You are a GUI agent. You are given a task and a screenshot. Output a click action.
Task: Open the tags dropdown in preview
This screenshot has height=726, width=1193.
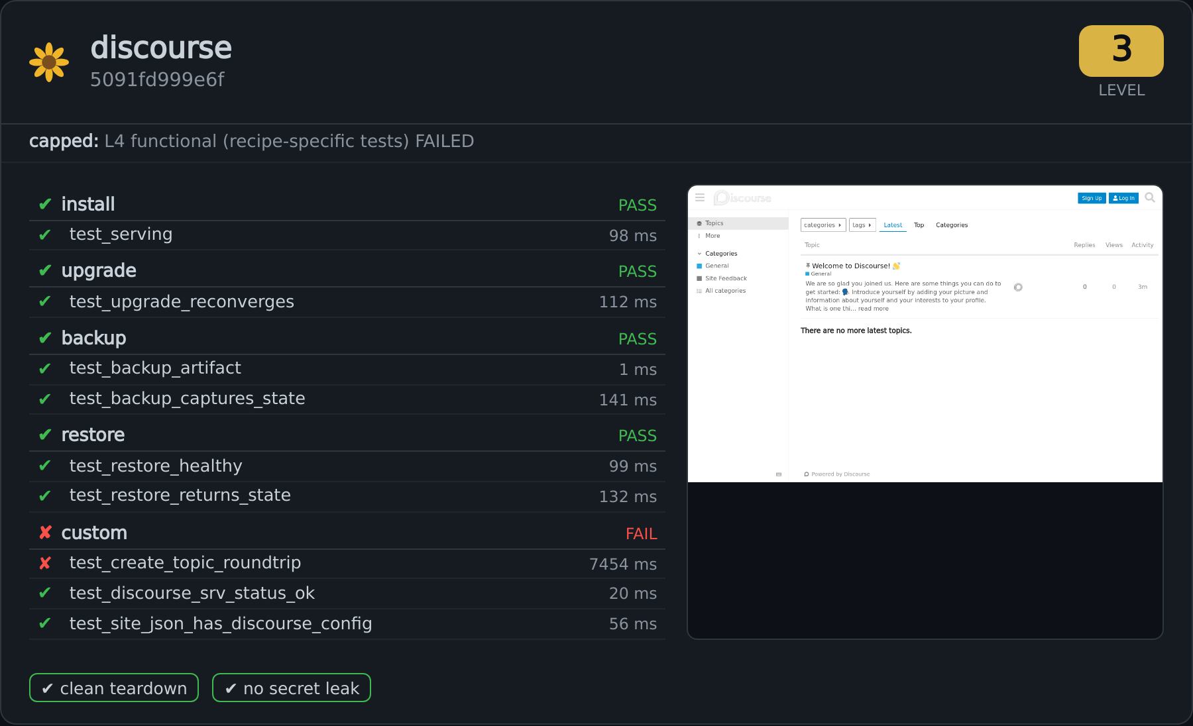click(862, 225)
